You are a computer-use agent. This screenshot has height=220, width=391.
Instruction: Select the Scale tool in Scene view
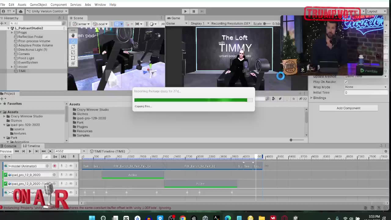[x=73, y=52]
